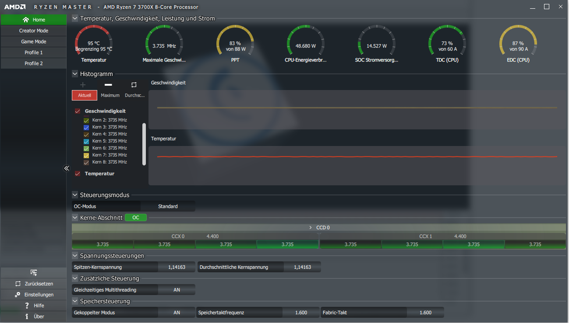This screenshot has height=323, width=569.
Task: Switch to Creator Mode
Action: [x=34, y=31]
